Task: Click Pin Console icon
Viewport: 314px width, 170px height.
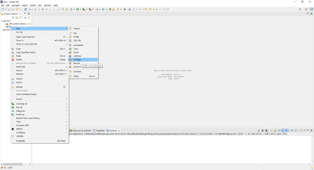Action: [291, 130]
